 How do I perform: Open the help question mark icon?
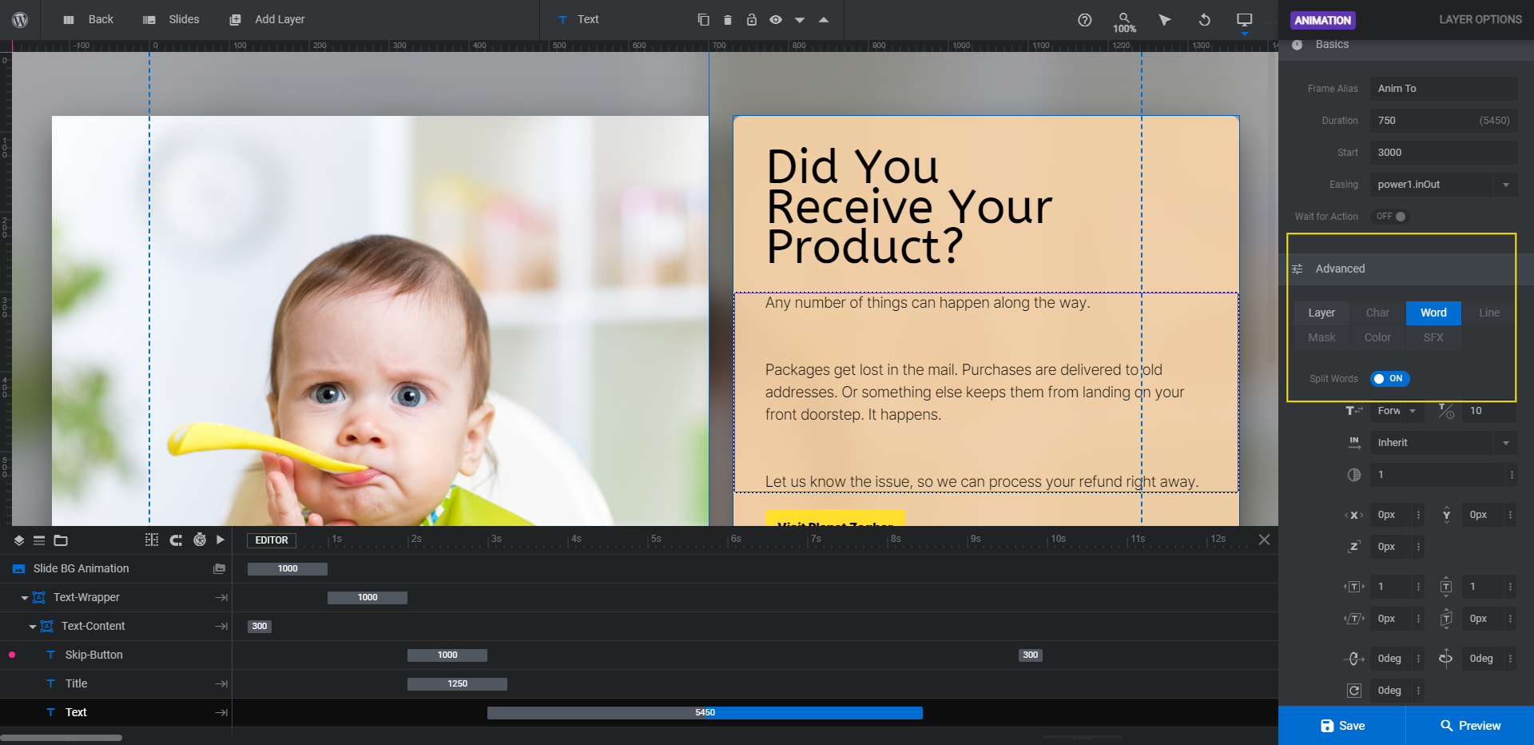tap(1084, 20)
